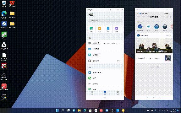Screen dimensions: 181x113
Task: Go back using the arrow in the subscriptions window
Action: [137, 17]
